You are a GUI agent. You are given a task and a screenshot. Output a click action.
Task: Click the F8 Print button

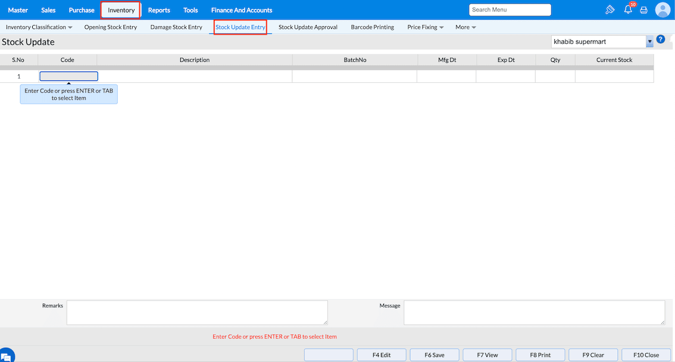[540, 355]
